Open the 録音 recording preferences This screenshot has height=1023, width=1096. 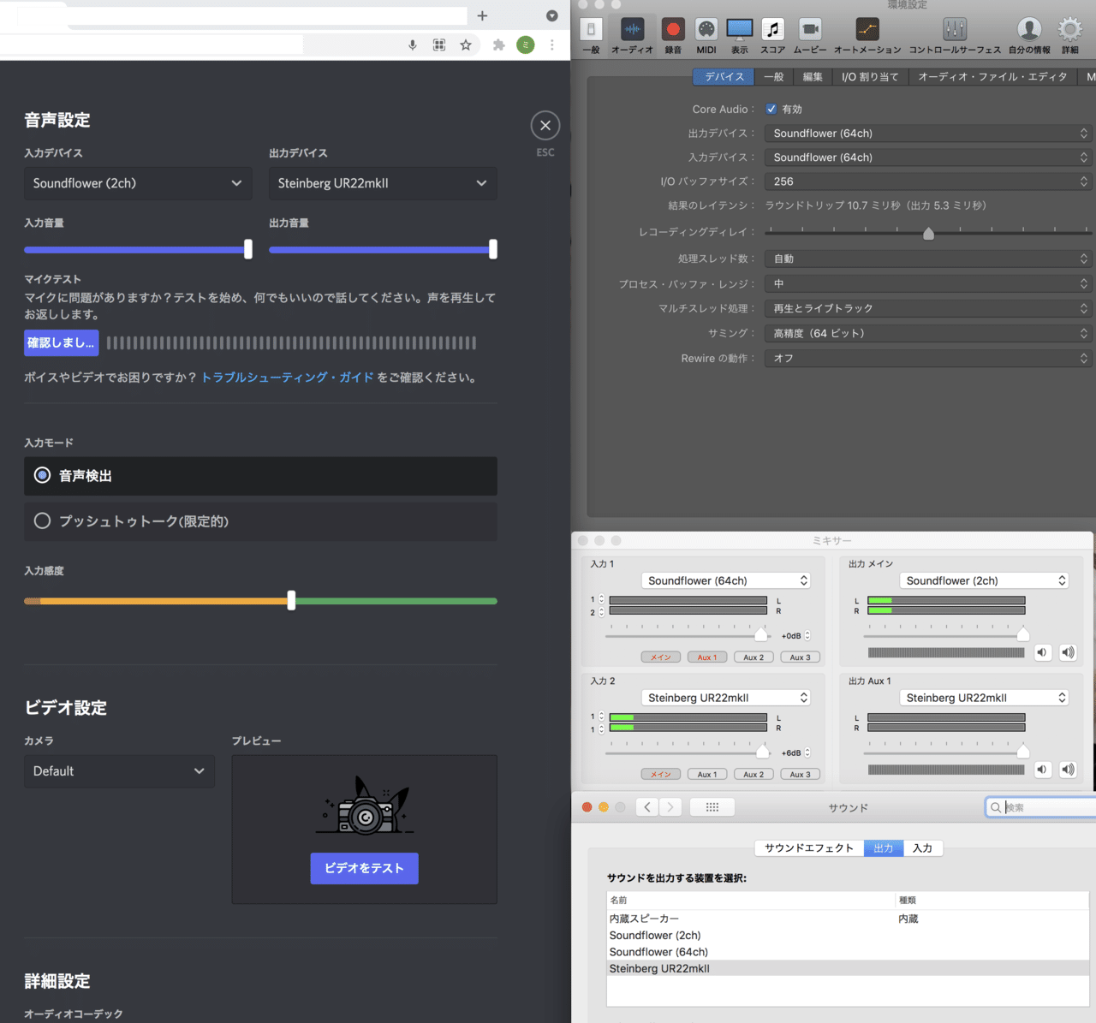(x=673, y=36)
